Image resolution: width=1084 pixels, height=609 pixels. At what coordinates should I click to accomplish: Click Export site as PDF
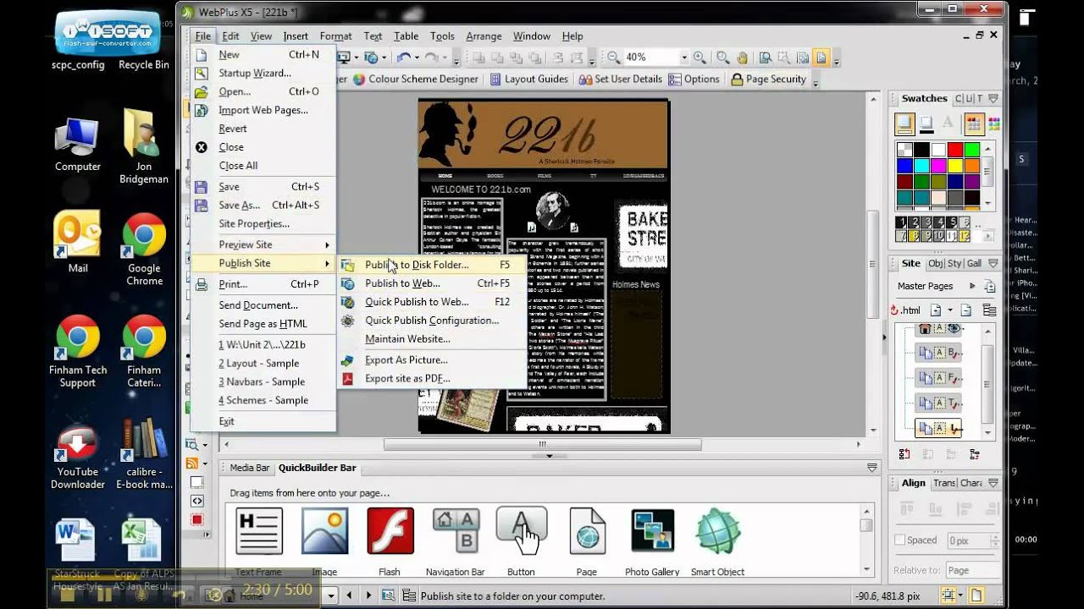click(x=432, y=378)
